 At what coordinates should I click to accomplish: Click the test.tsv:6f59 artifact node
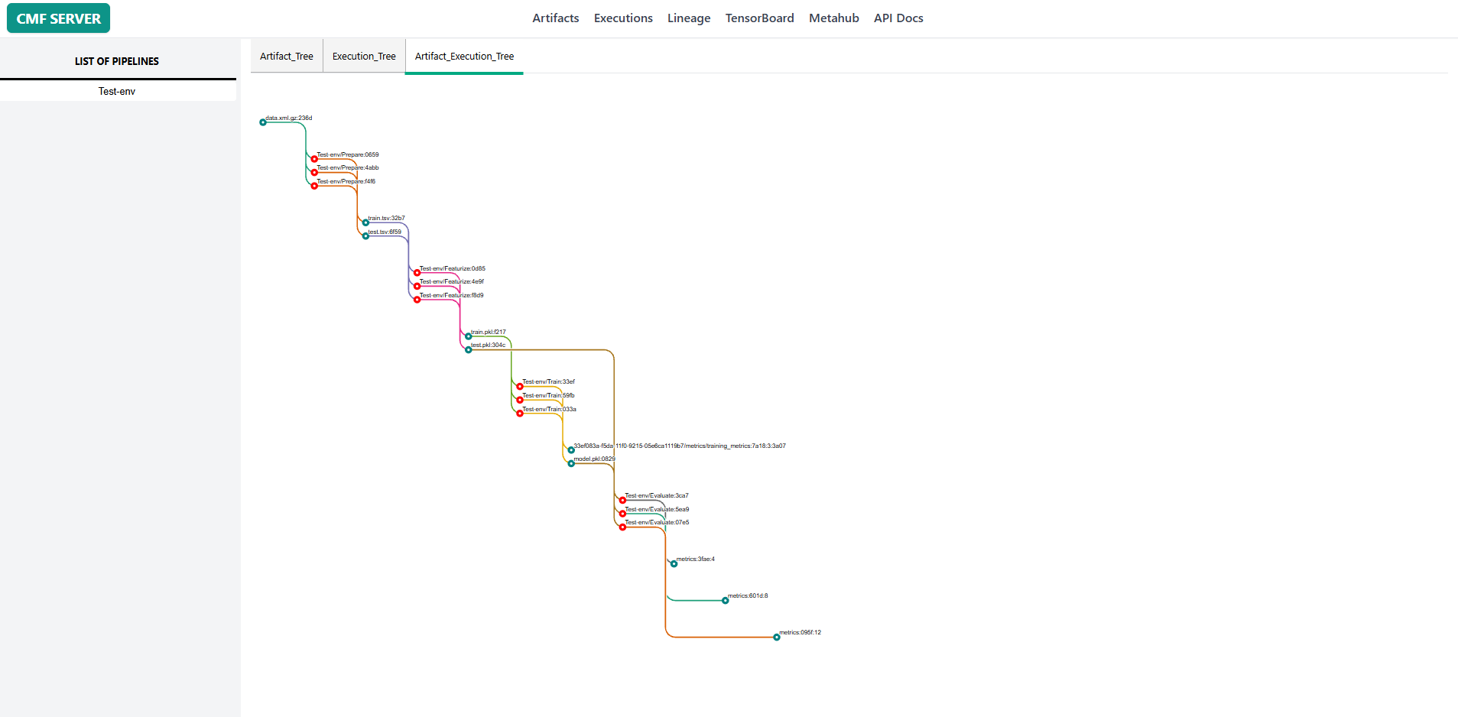[365, 235]
